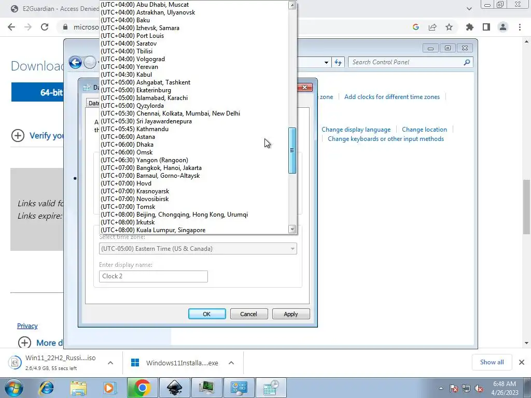This screenshot has width=531, height=398.
Task: Select (UTC+06:30) Yangon (Rangoon) entry
Action: tap(194, 161)
